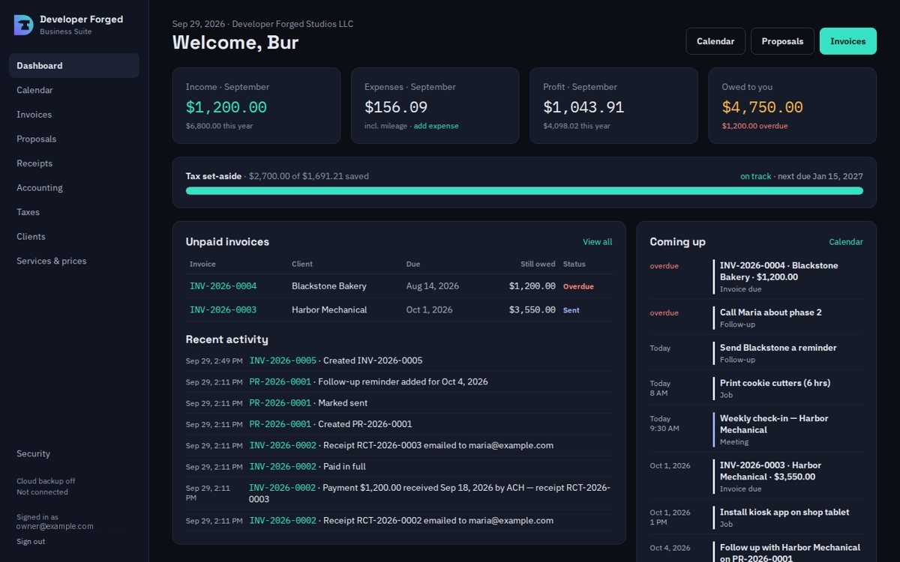900x562 pixels.
Task: Click the $1,043.91 profit value
Action: (x=583, y=107)
